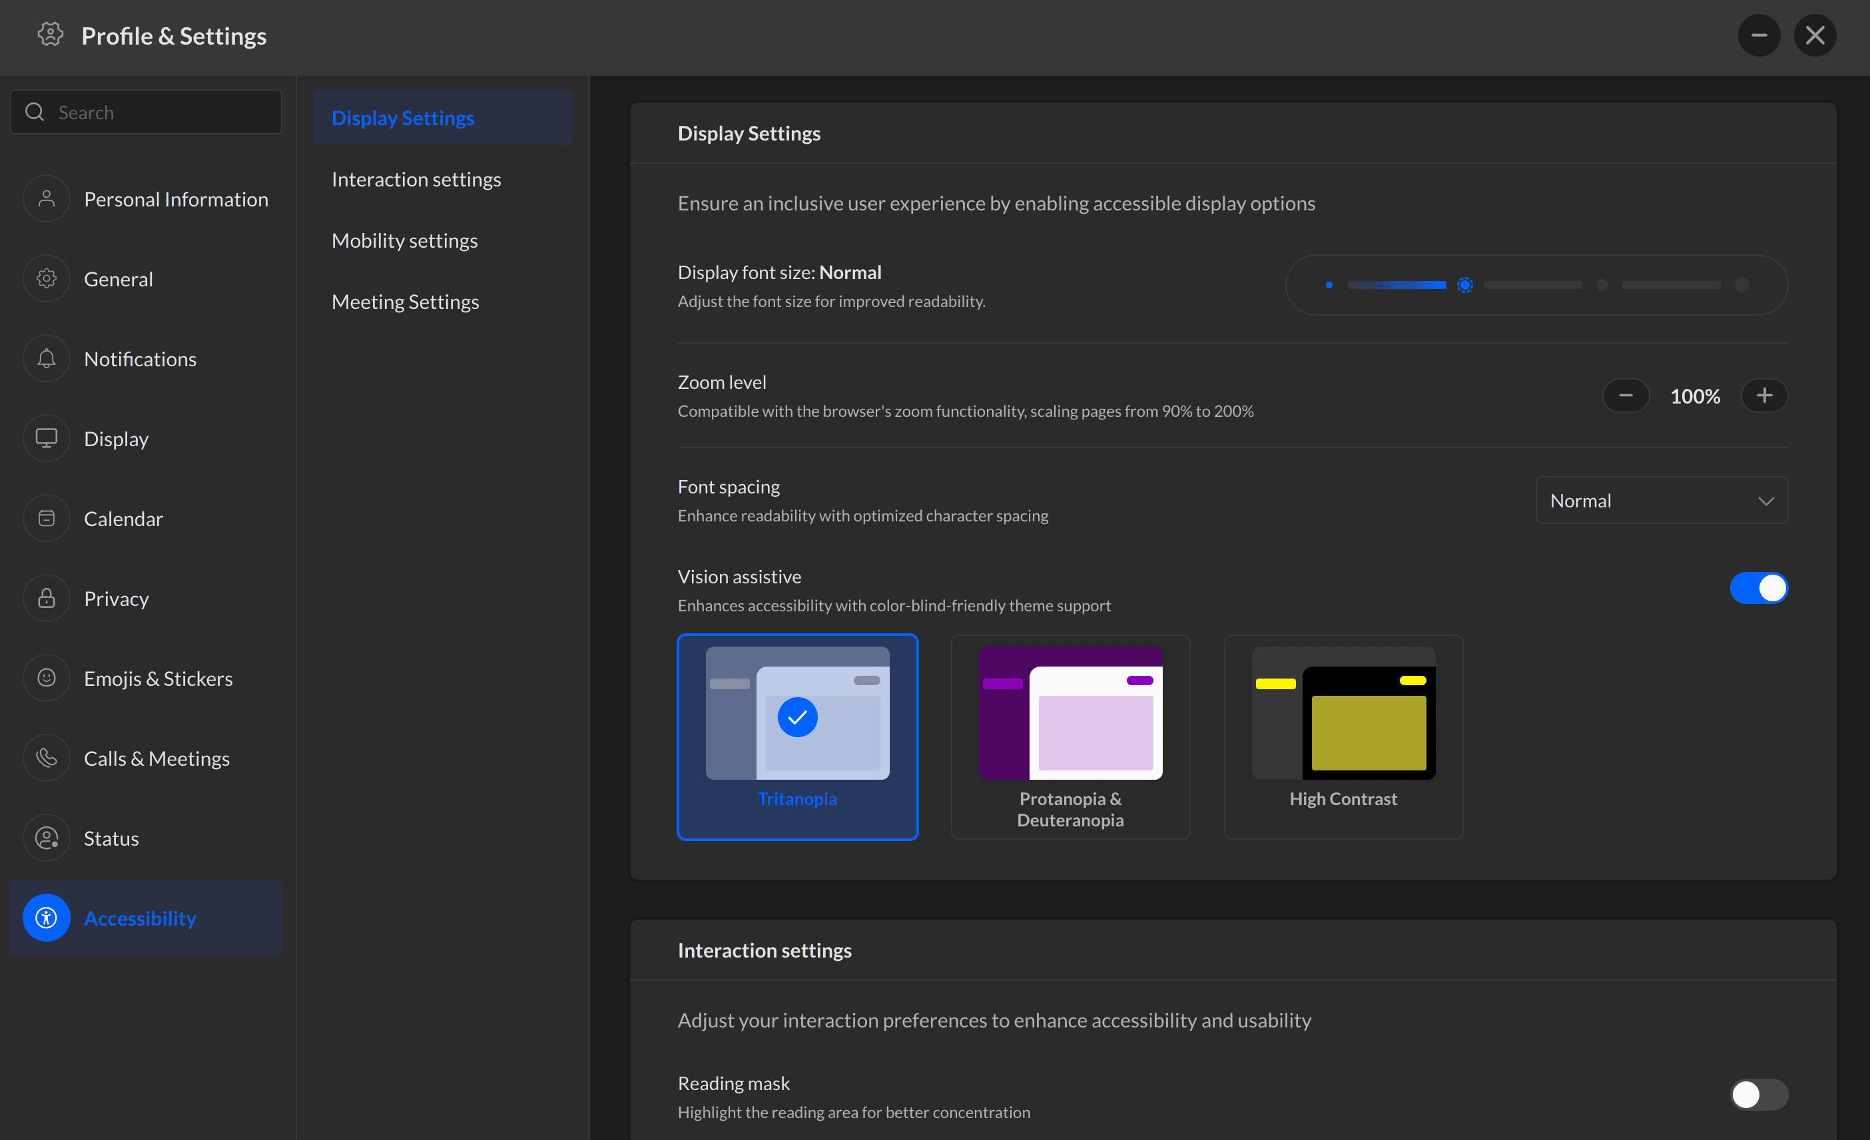Click the Tritanopia checkmark badge
The width and height of the screenshot is (1870, 1140).
coord(798,716)
